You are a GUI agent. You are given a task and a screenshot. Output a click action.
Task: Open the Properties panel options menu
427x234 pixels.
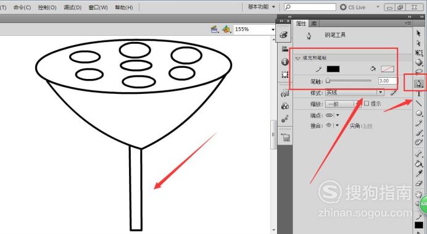click(x=408, y=23)
